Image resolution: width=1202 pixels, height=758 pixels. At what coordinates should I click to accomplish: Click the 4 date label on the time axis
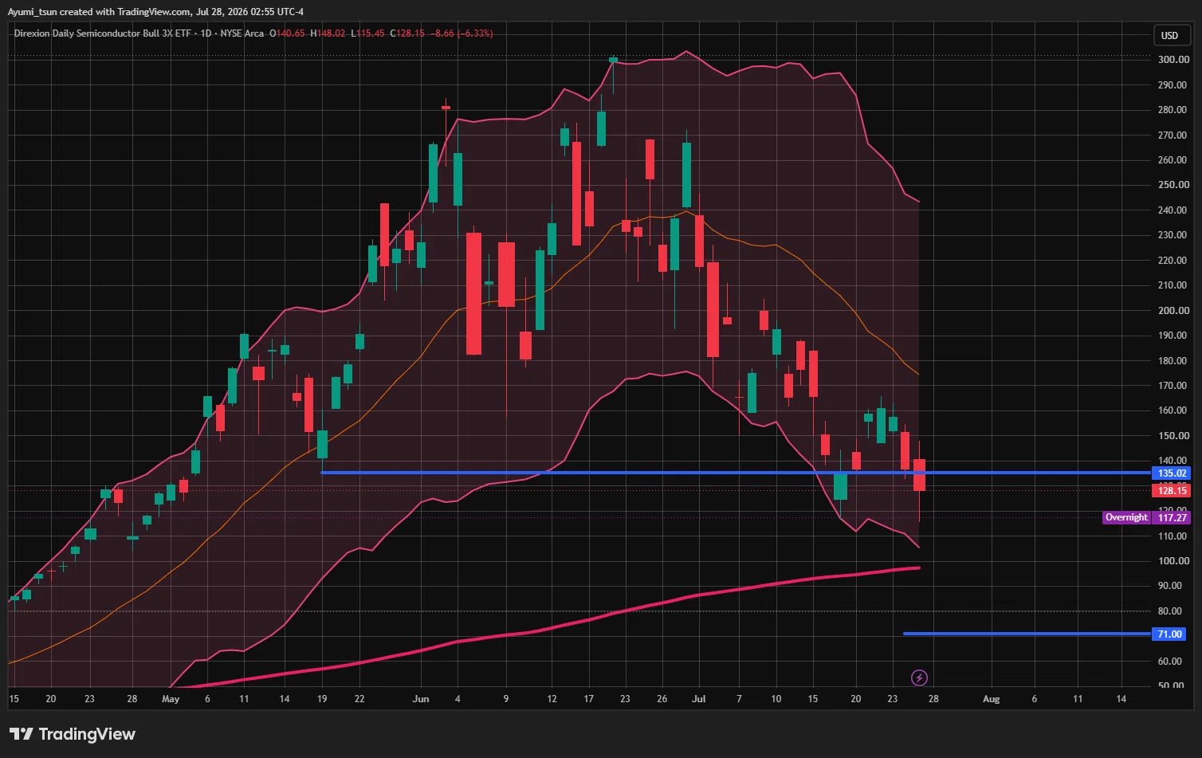coord(458,699)
